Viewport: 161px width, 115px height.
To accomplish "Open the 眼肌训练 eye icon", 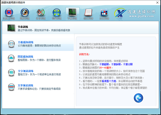I will pyautogui.click(x=25, y=12).
